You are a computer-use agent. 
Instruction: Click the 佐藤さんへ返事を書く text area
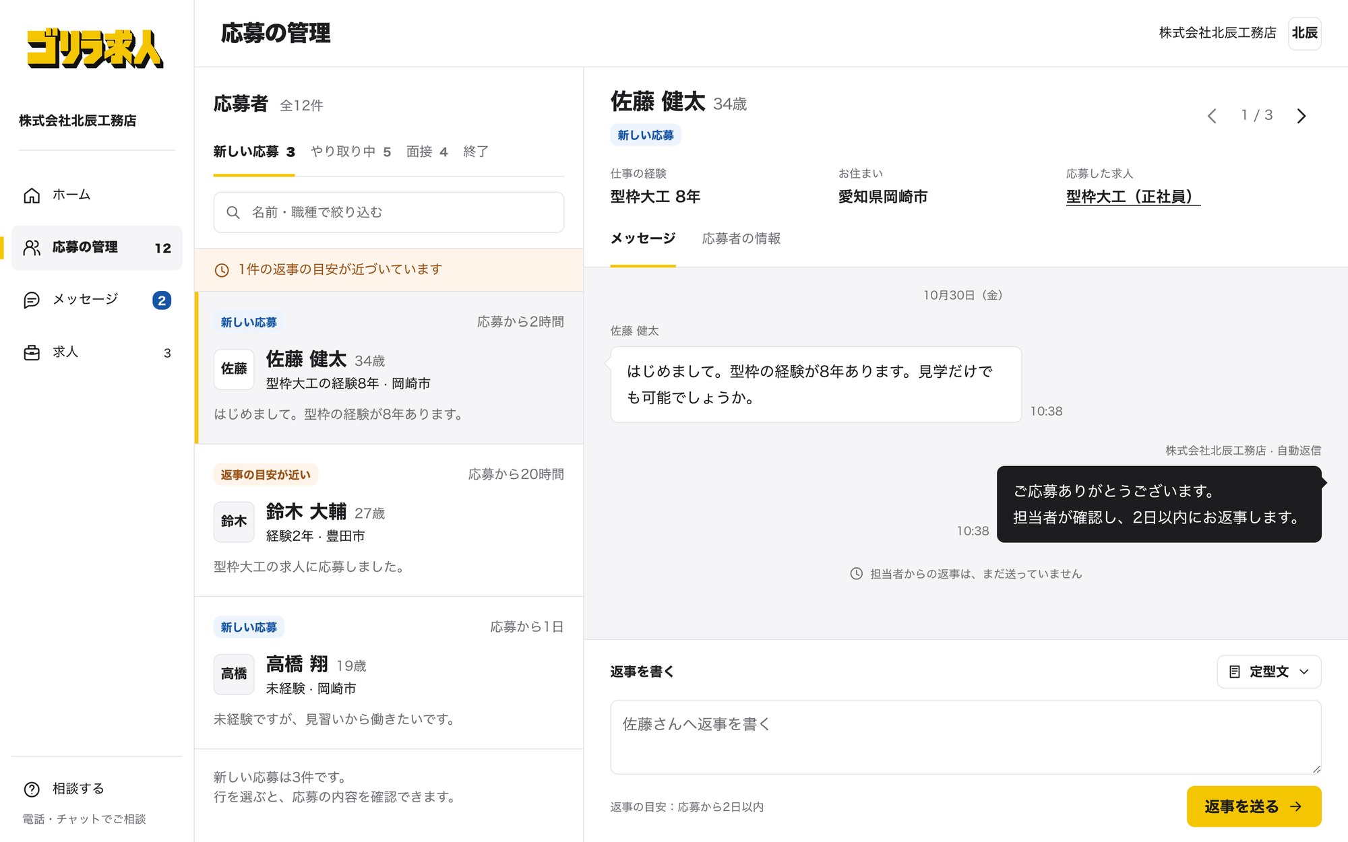pos(965,737)
